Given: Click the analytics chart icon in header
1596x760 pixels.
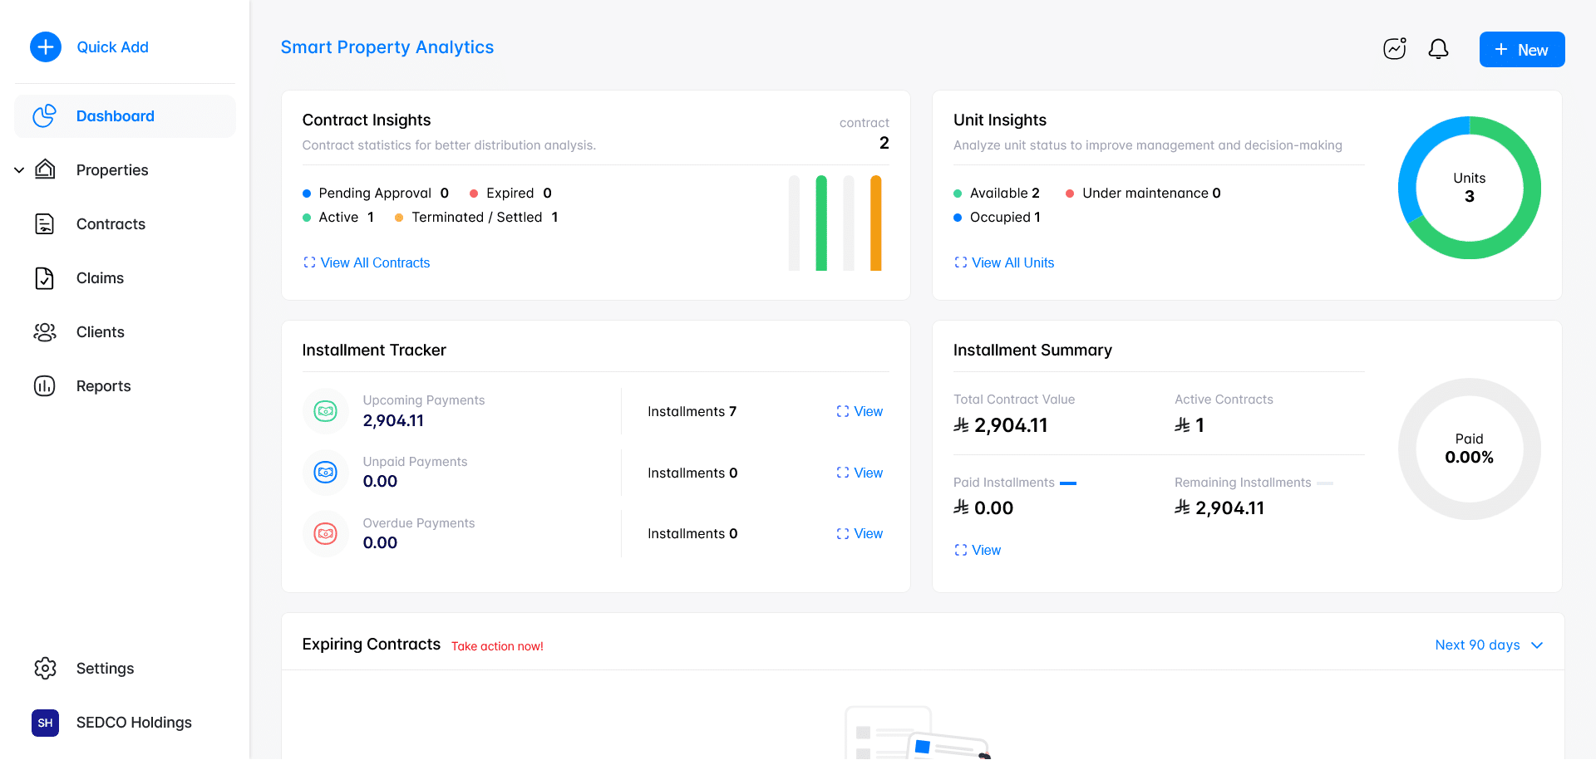Looking at the screenshot, I should click(1394, 49).
